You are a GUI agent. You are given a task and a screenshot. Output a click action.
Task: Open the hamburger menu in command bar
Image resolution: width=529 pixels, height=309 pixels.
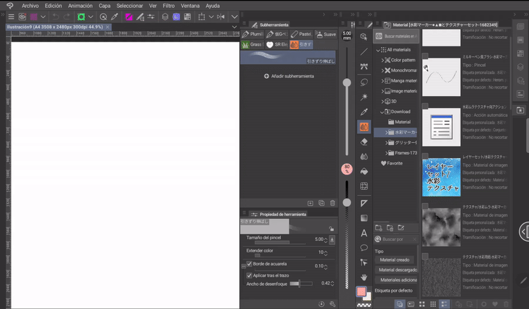point(11,17)
